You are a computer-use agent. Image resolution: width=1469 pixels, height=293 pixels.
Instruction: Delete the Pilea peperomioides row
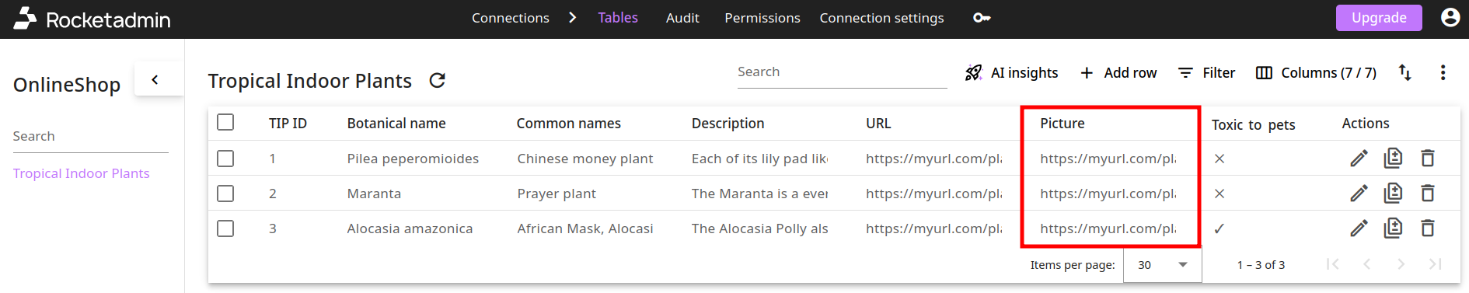point(1428,159)
